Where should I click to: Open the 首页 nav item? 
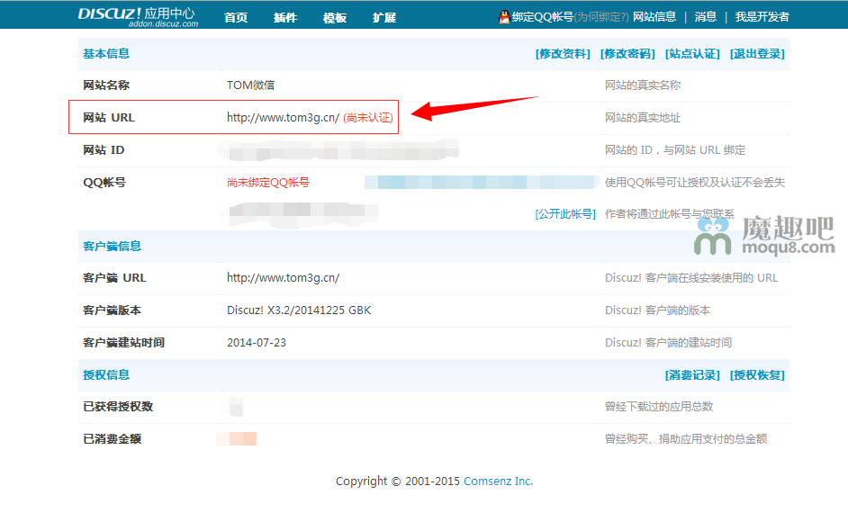pyautogui.click(x=236, y=18)
